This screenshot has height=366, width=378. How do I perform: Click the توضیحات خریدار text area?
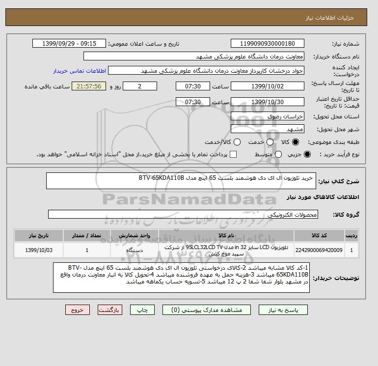point(181,278)
